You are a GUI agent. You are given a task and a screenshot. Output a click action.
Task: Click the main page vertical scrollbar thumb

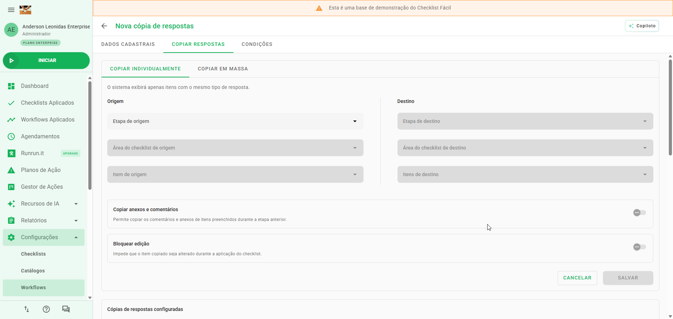coord(670,107)
